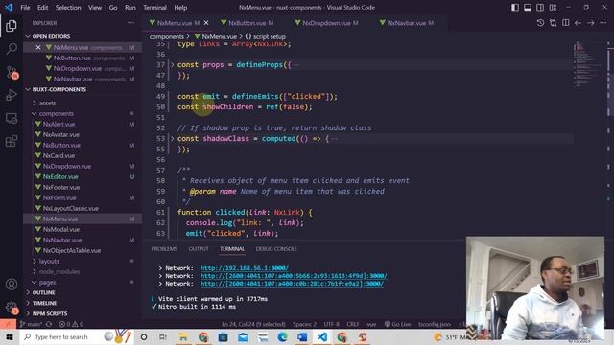
Task: Open the View menu
Action: (95, 8)
